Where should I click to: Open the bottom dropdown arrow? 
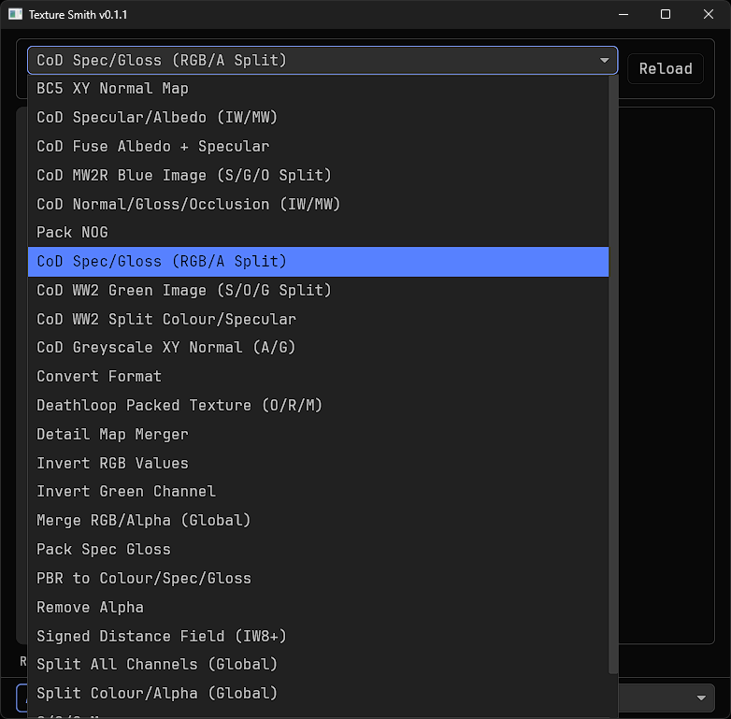click(x=701, y=698)
